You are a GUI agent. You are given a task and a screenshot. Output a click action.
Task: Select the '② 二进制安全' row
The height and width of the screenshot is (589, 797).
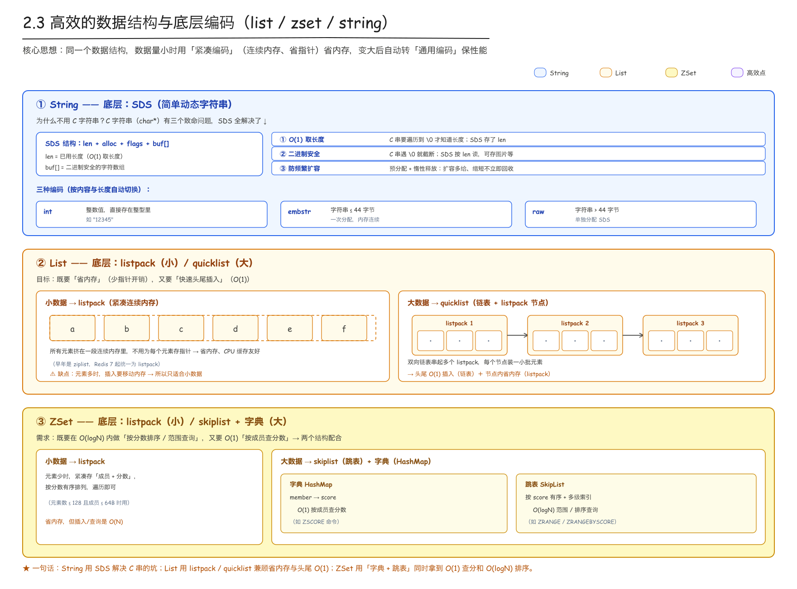point(519,154)
